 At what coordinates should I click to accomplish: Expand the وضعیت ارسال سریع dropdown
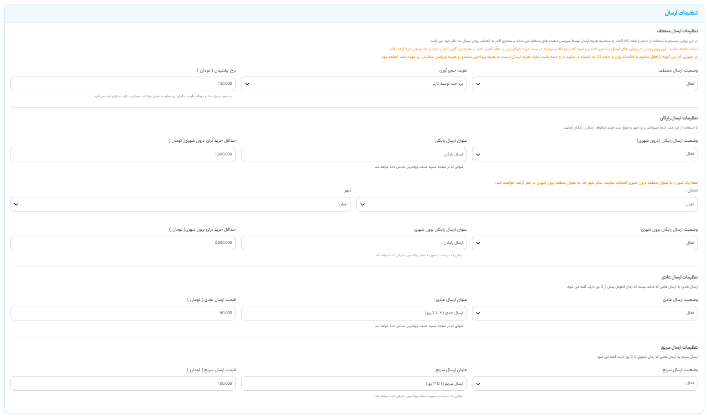(x=585, y=383)
